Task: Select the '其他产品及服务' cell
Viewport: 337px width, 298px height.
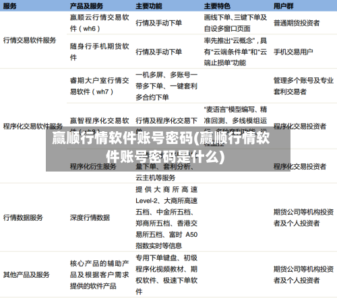Action: (26, 274)
